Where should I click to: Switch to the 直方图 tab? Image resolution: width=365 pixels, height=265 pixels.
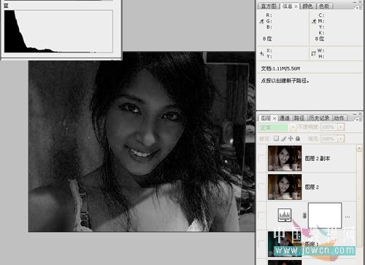pos(269,7)
